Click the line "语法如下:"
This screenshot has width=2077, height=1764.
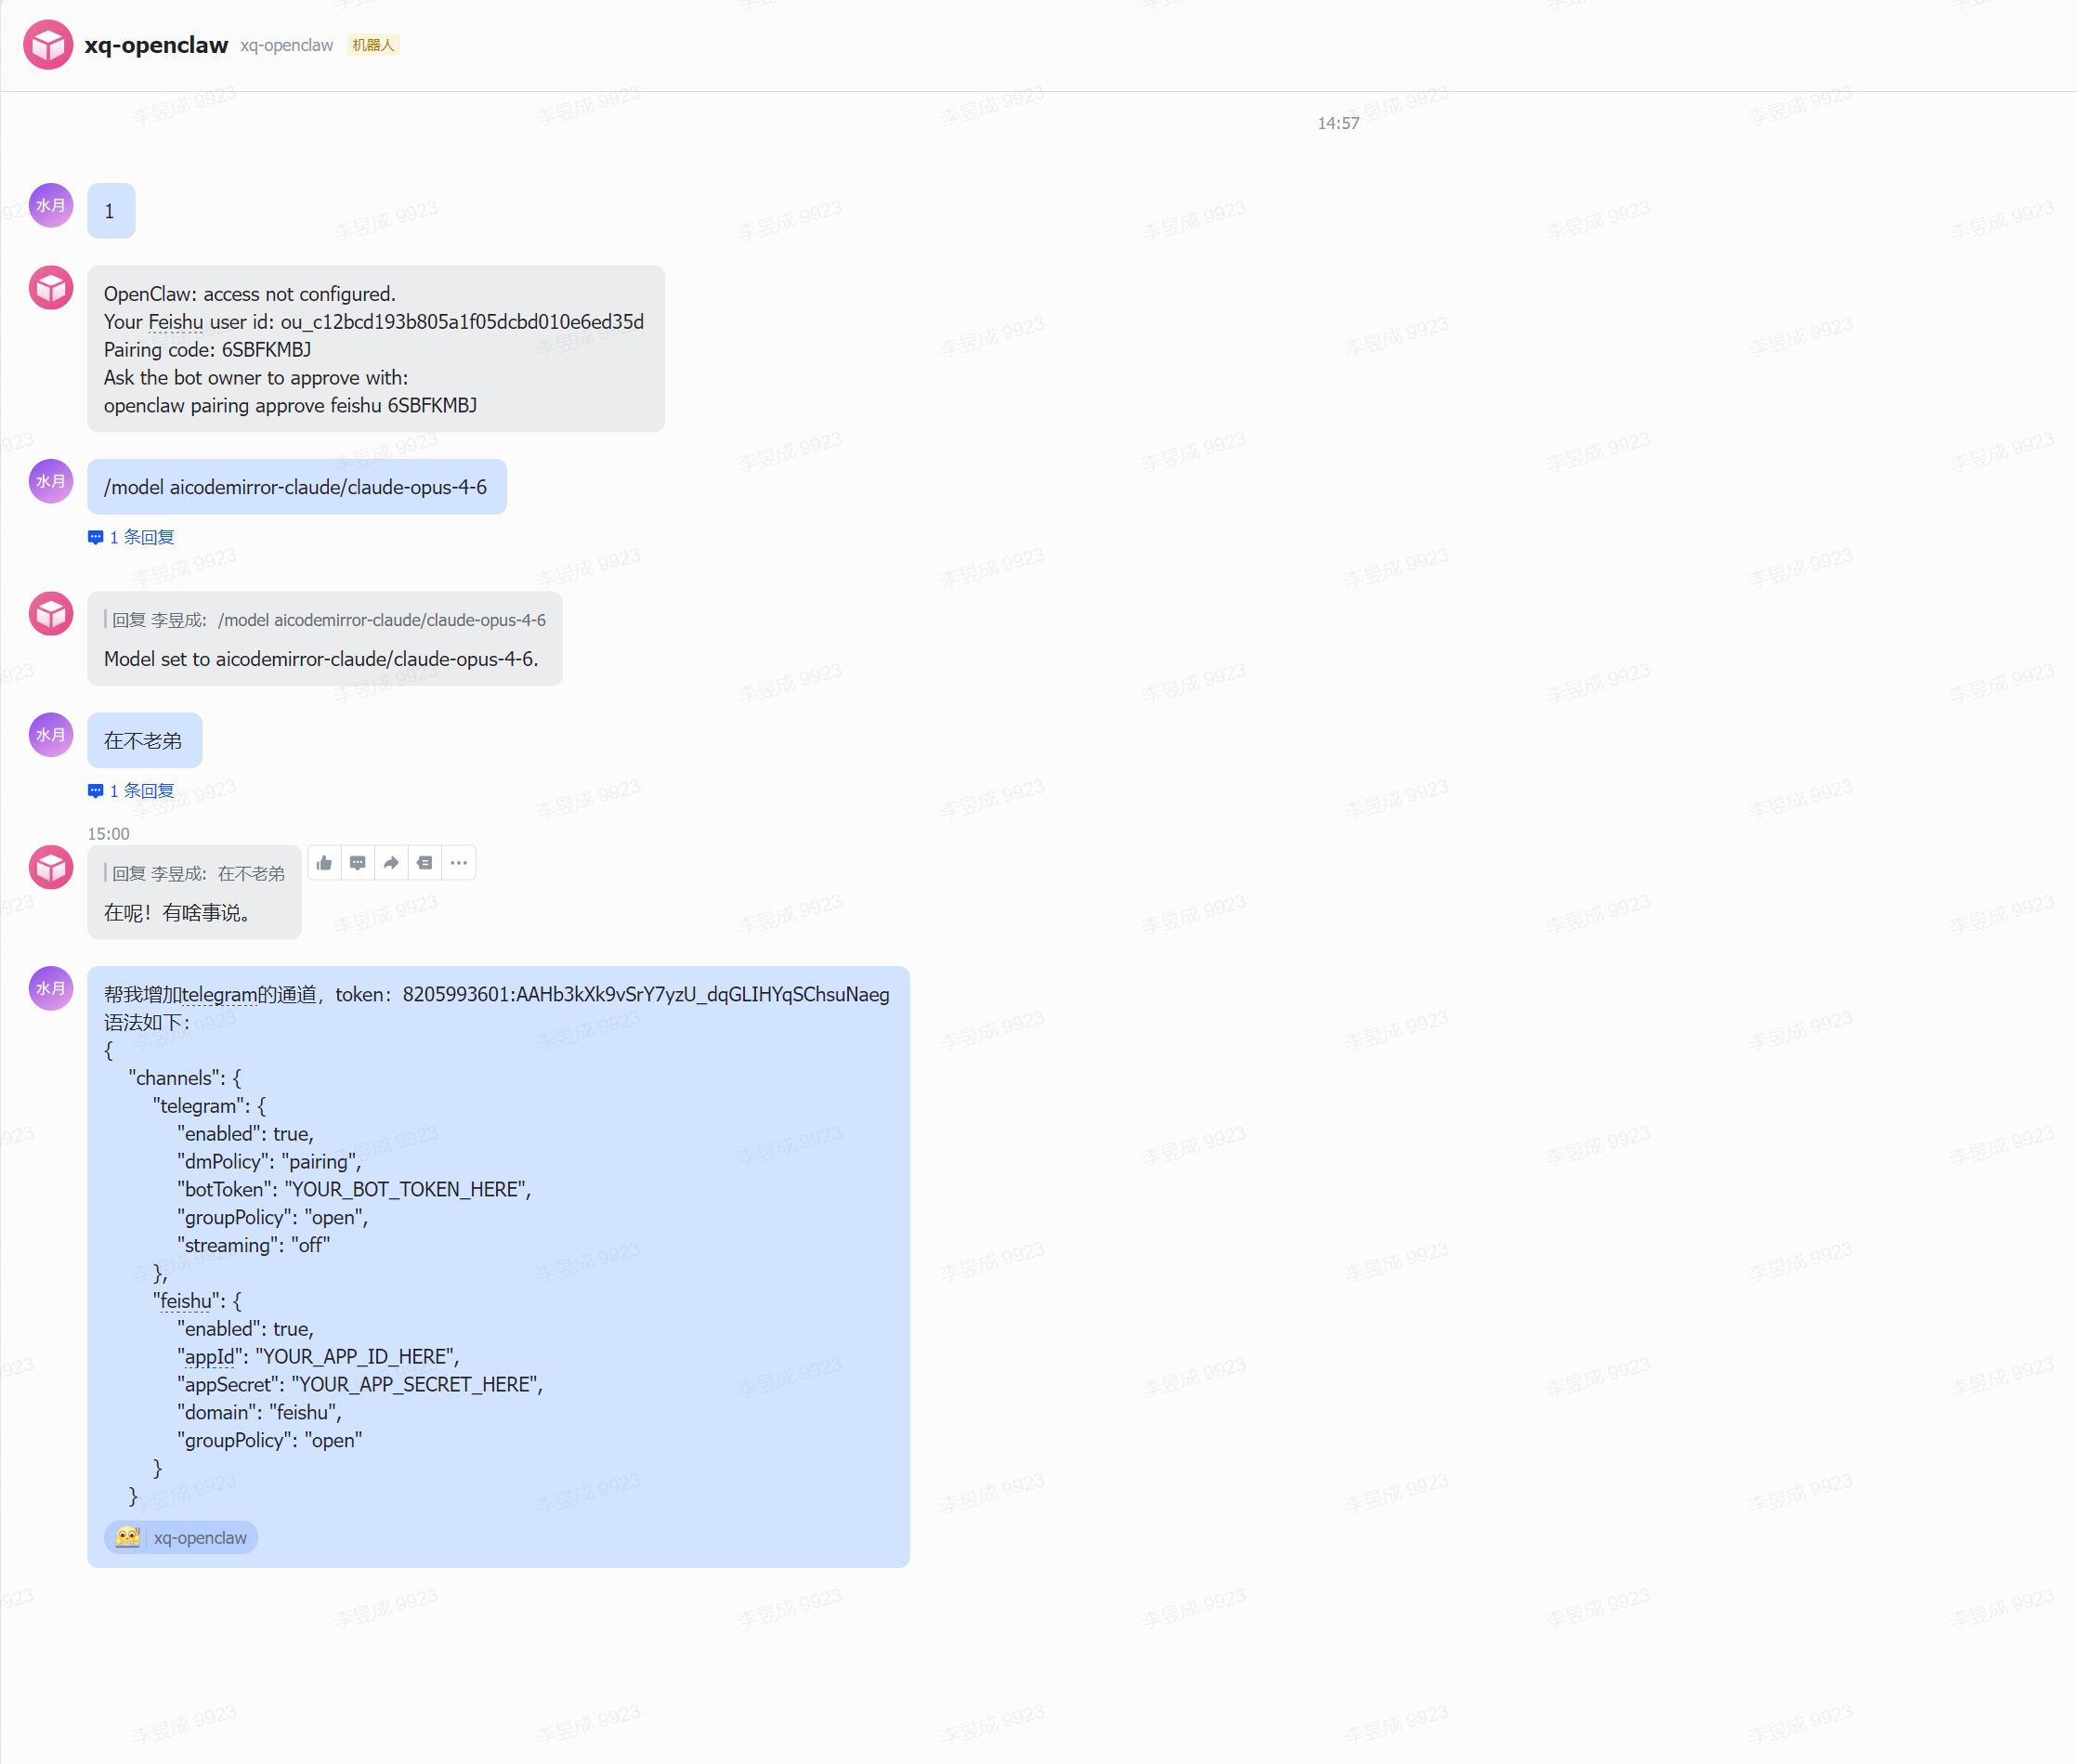[147, 1023]
